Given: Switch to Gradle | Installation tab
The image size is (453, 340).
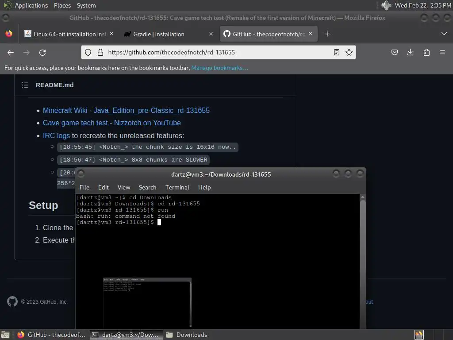Looking at the screenshot, I should (168, 34).
